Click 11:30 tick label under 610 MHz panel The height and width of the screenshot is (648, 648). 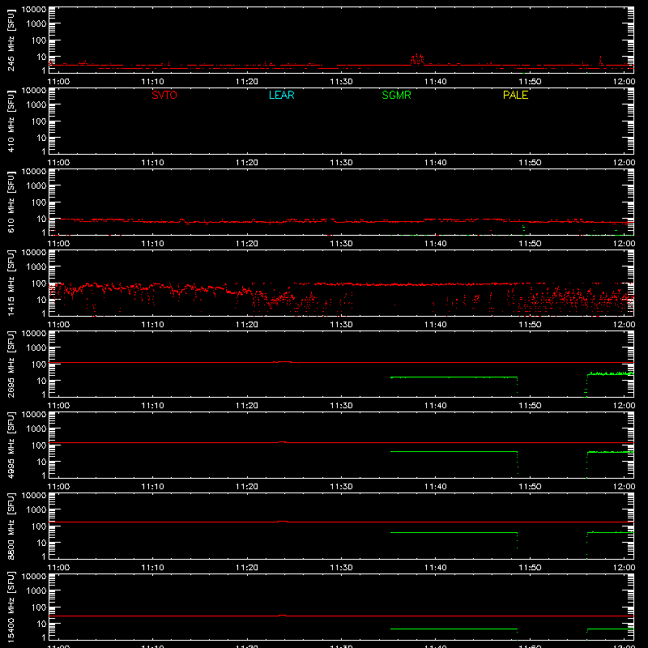[341, 244]
